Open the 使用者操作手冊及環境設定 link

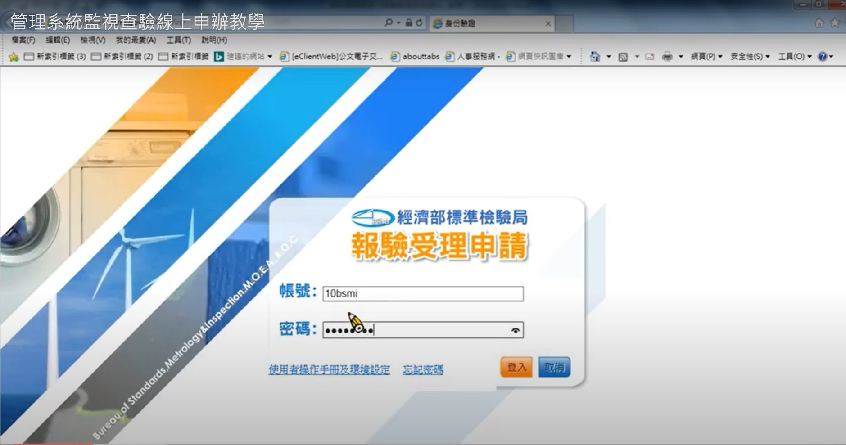coord(329,370)
